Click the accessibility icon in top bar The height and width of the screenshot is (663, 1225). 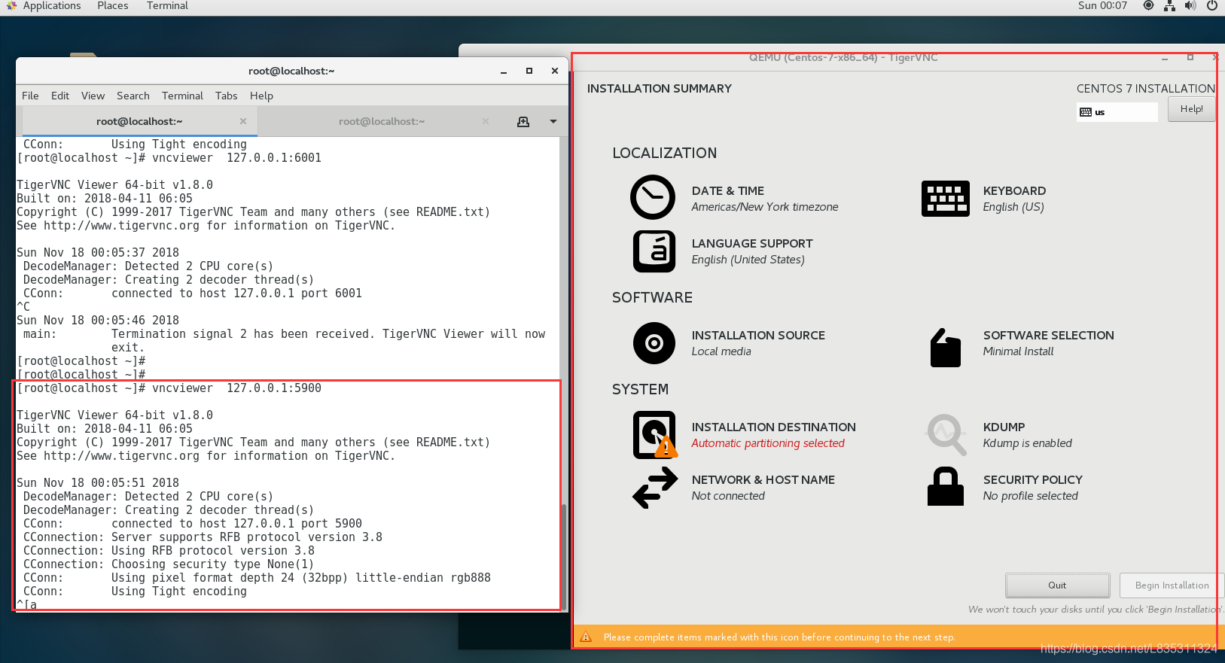1148,6
